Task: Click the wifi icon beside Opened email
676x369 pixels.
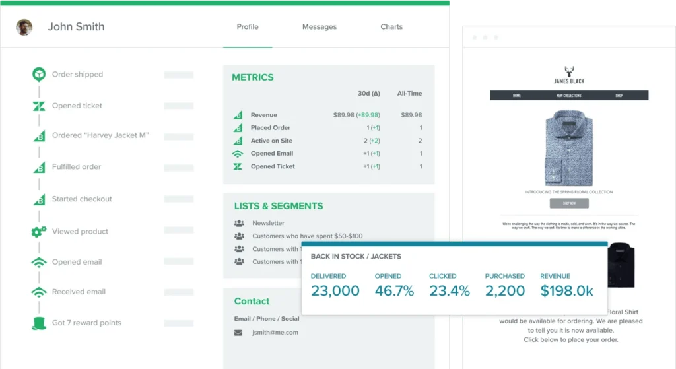Action: [x=39, y=262]
